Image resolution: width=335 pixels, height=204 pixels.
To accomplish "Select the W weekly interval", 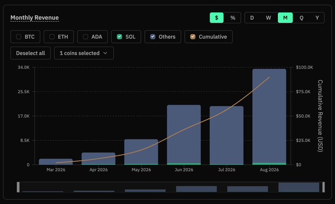I will tap(268, 18).
